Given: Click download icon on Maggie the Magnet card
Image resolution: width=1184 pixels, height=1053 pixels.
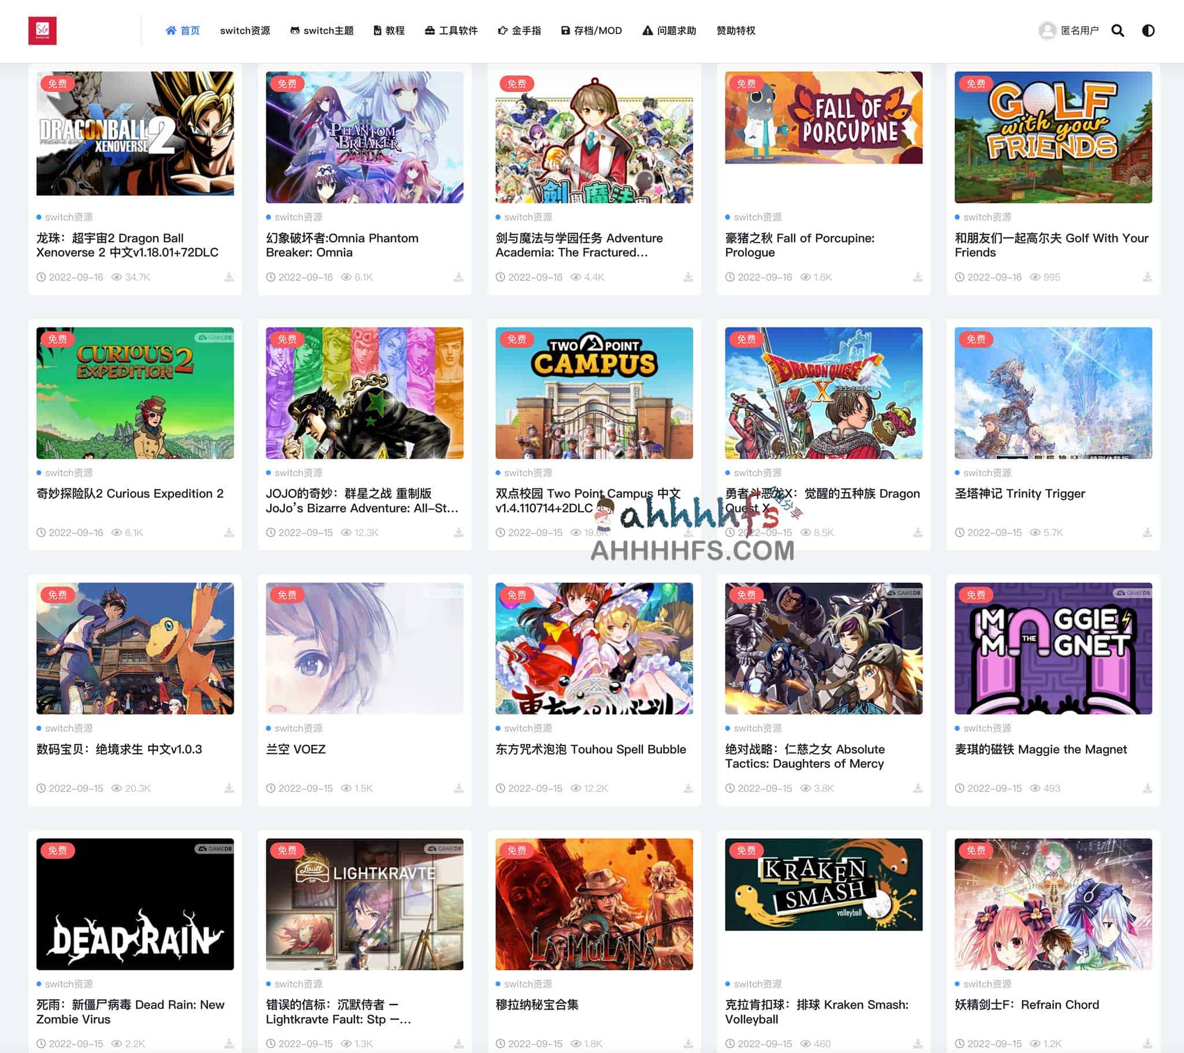Looking at the screenshot, I should click(1147, 788).
